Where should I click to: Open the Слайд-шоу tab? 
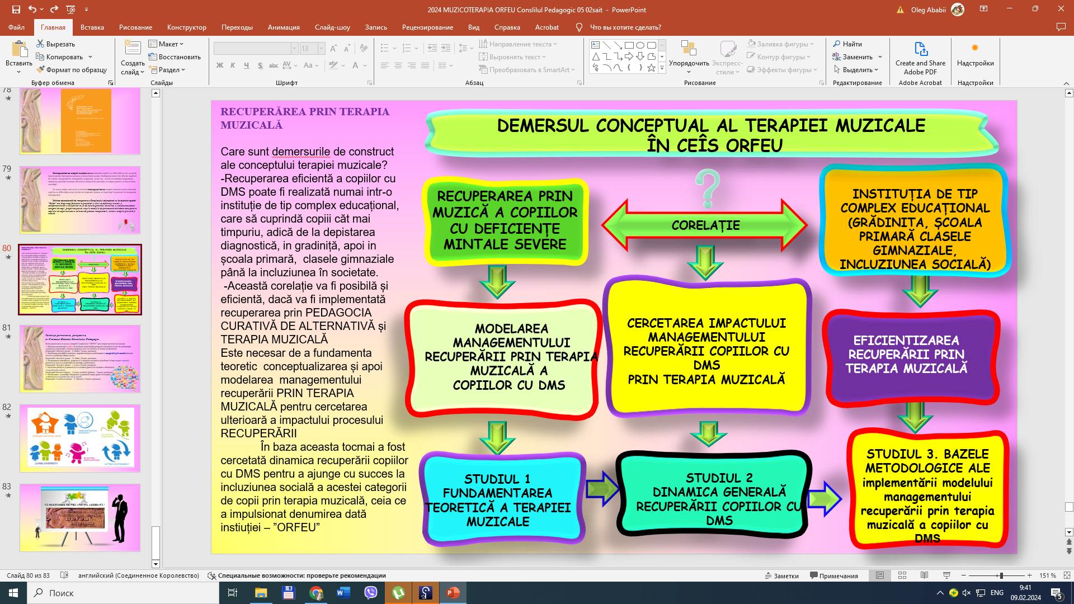pyautogui.click(x=332, y=27)
